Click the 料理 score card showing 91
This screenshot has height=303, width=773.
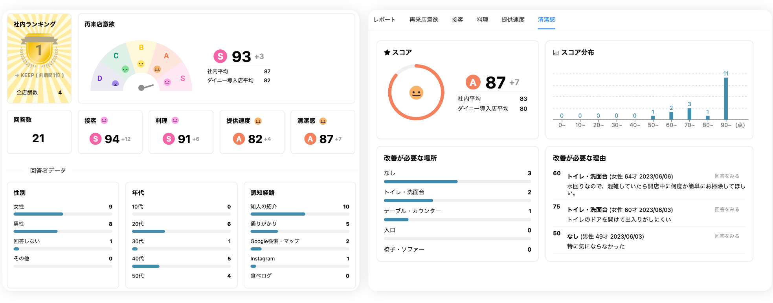pyautogui.click(x=181, y=132)
